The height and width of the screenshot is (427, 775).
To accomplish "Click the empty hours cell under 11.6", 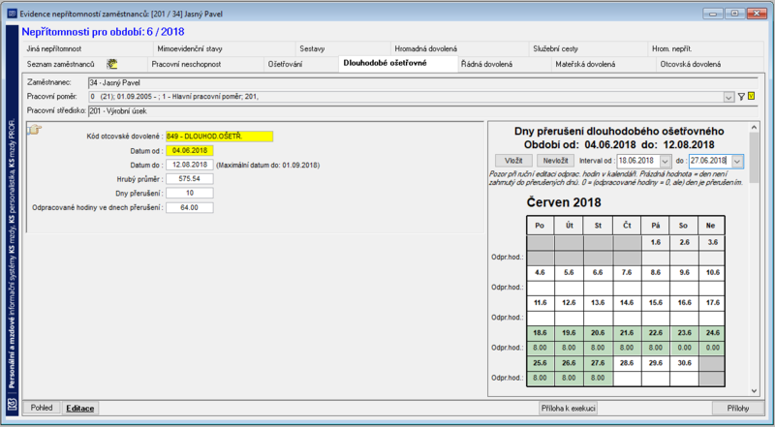I will [541, 318].
